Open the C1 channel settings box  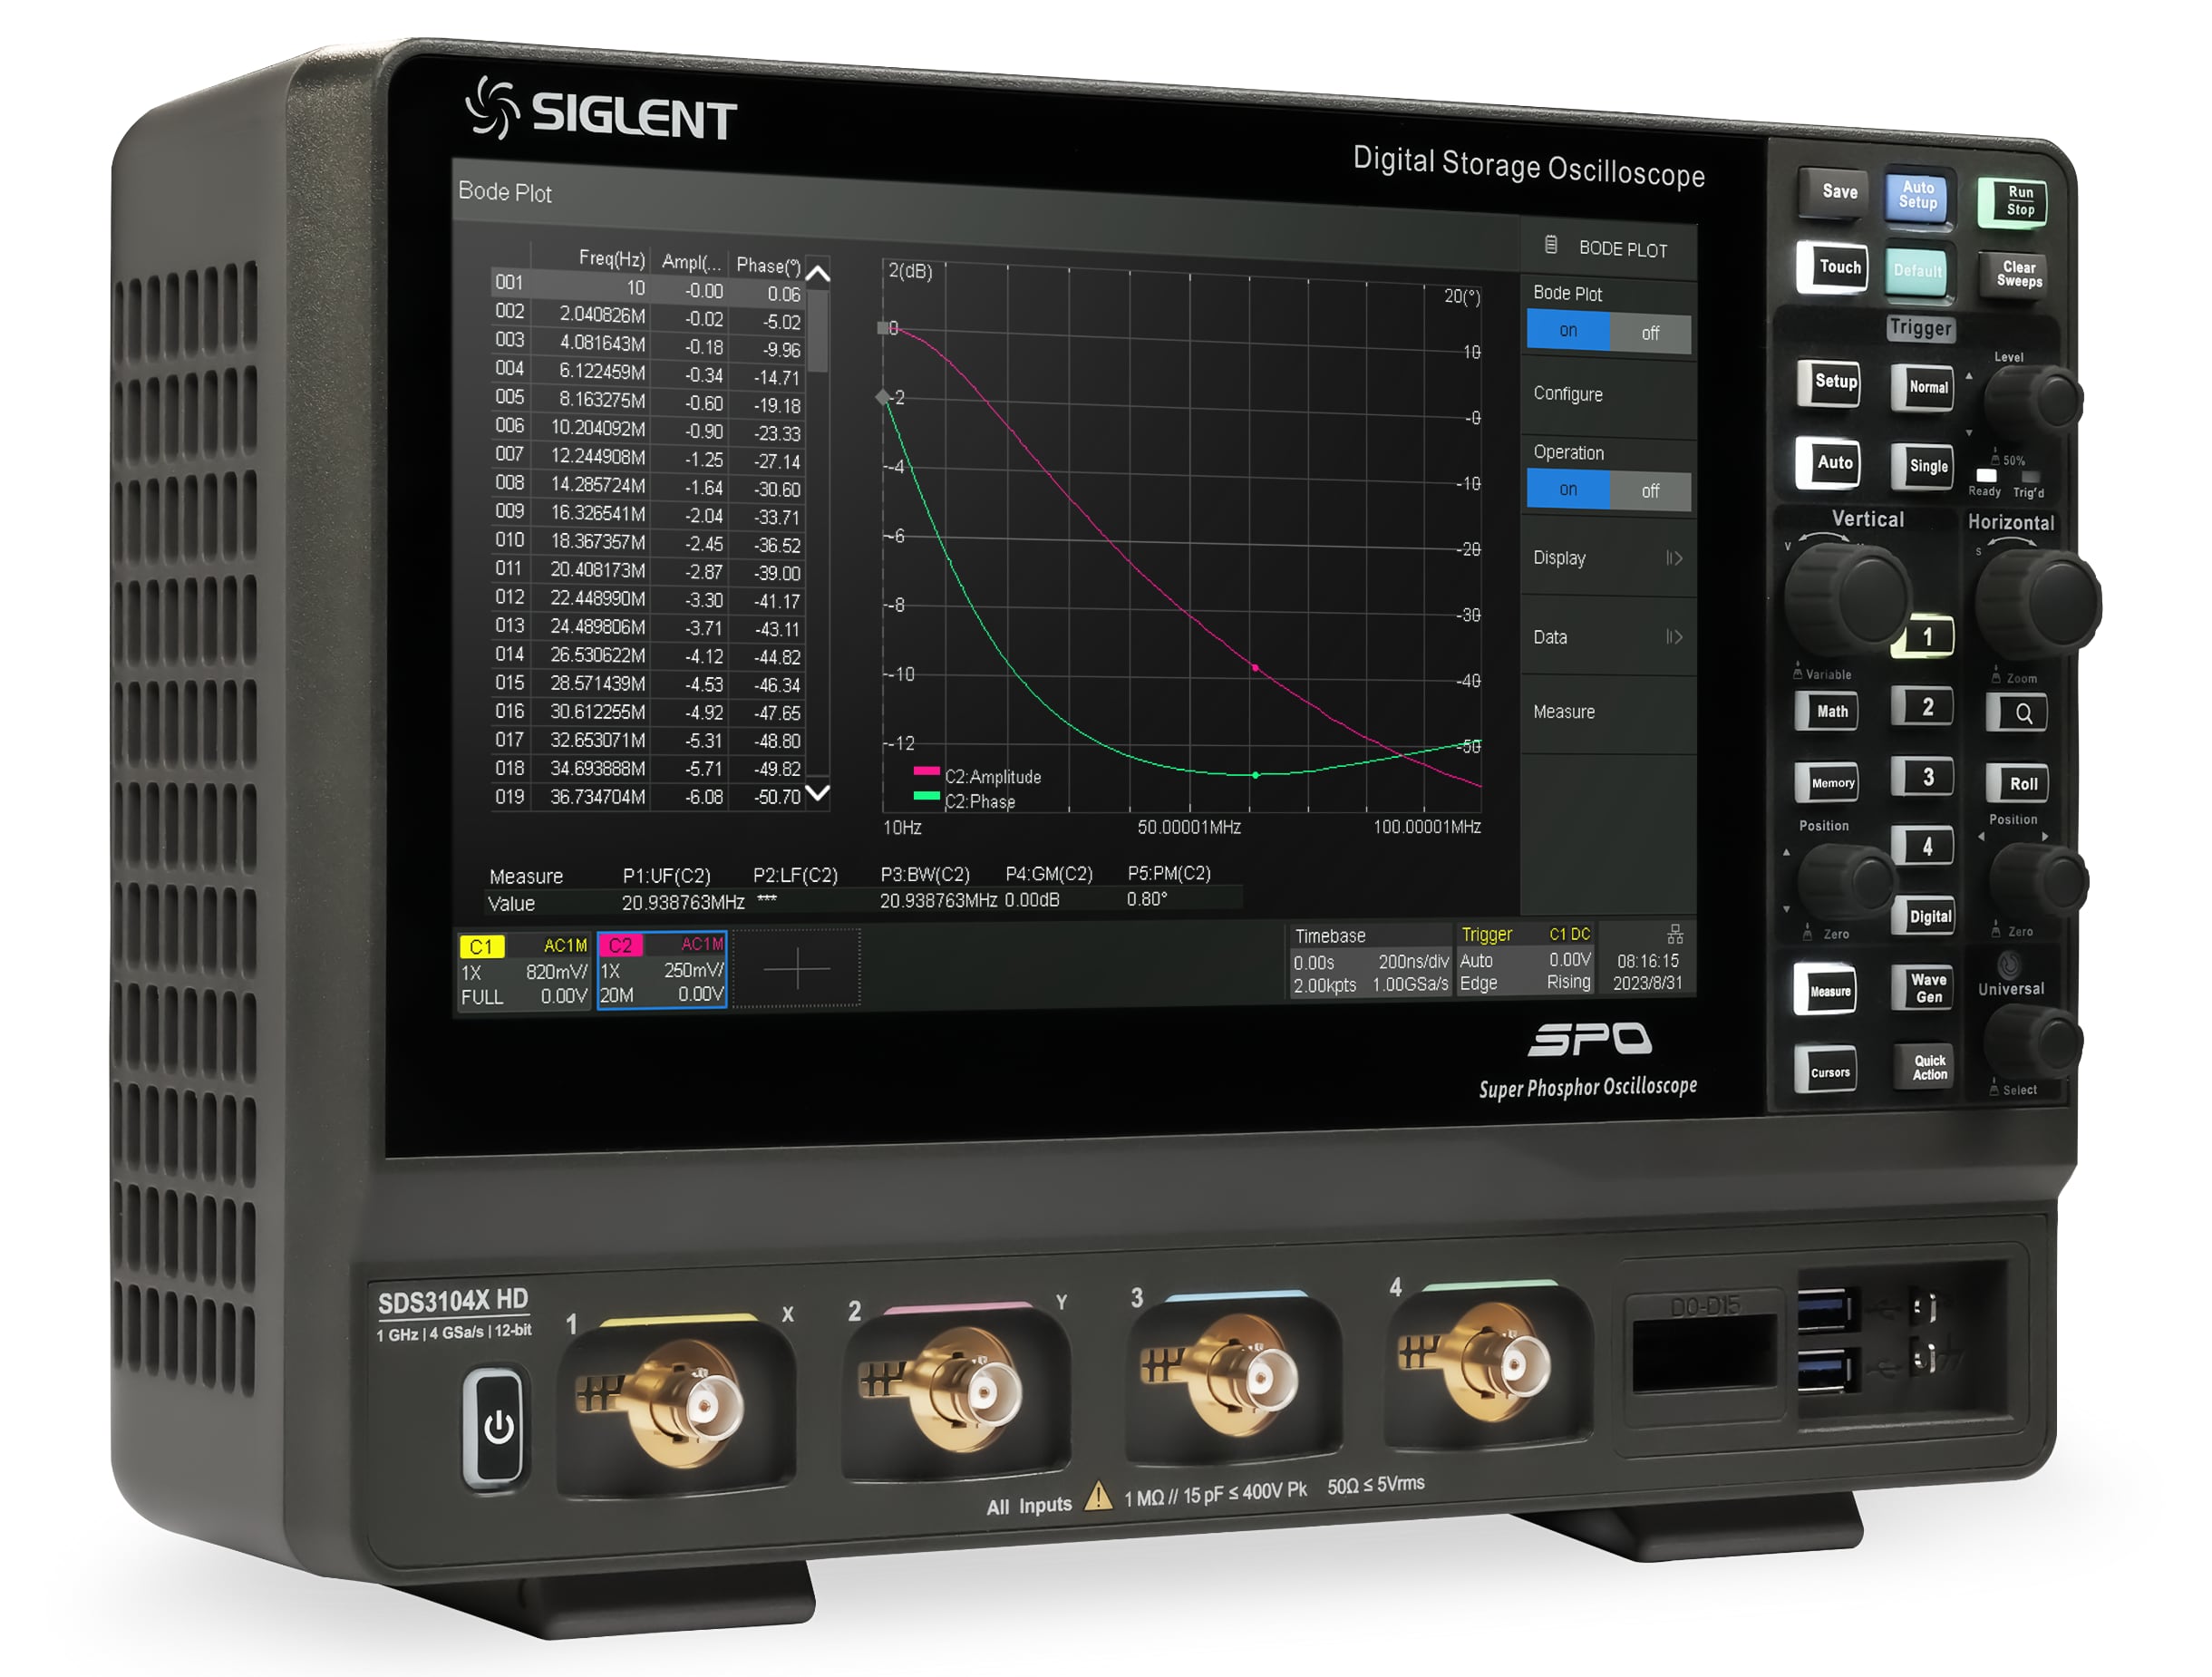click(524, 971)
